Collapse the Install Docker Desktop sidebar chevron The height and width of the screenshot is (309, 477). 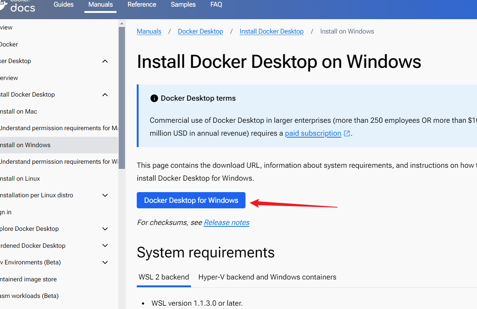pos(105,95)
